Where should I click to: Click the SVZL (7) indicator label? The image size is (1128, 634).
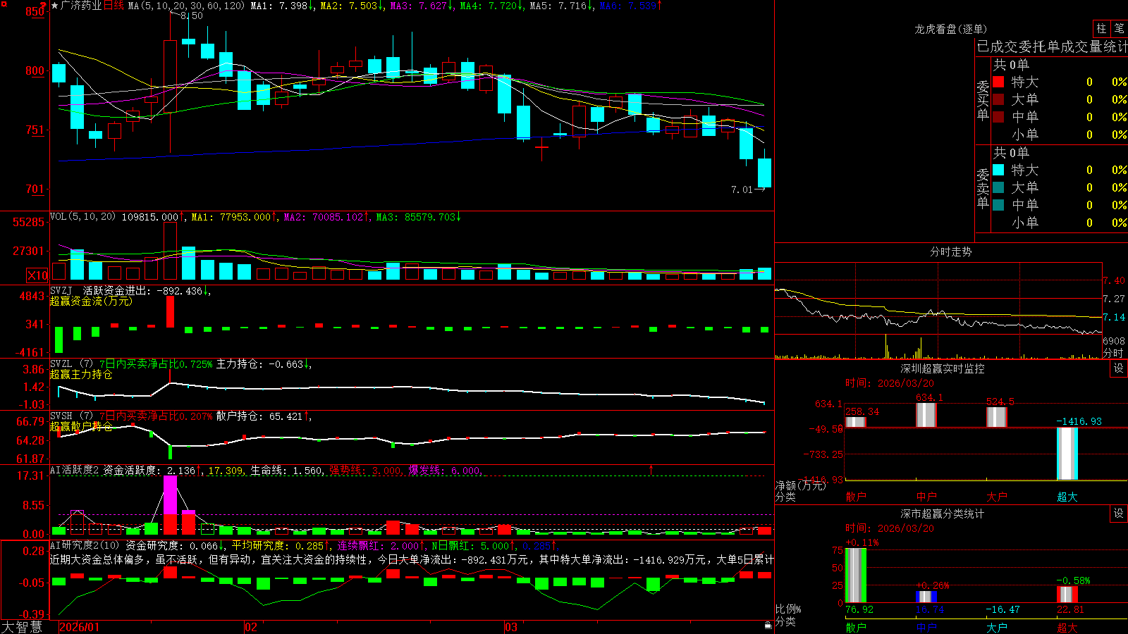[x=71, y=363]
